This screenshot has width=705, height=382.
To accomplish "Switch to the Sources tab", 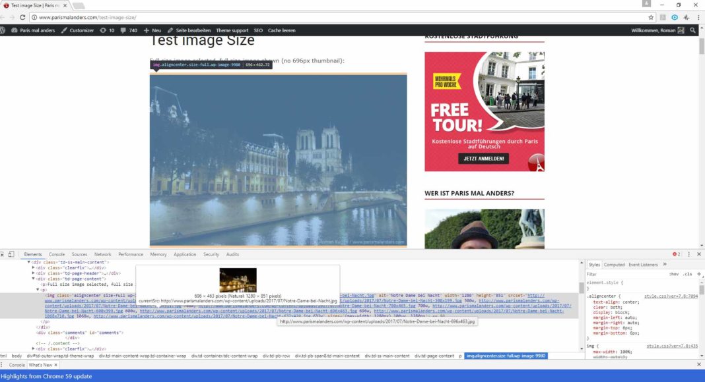I will coord(79,254).
